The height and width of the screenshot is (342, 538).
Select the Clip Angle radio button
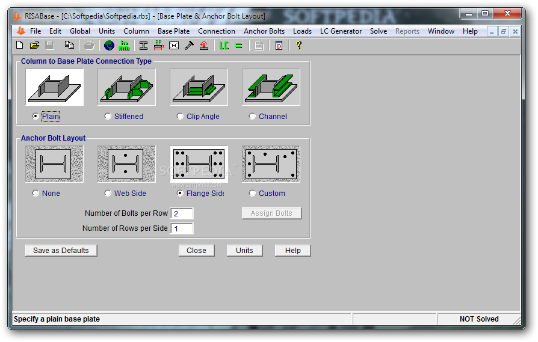point(180,116)
